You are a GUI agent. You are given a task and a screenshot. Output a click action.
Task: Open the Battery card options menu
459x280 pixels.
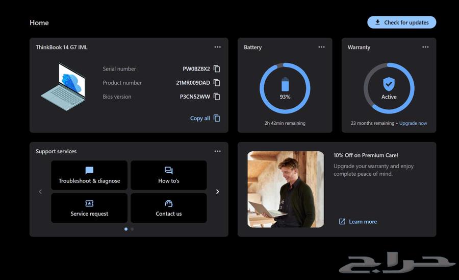(321, 47)
